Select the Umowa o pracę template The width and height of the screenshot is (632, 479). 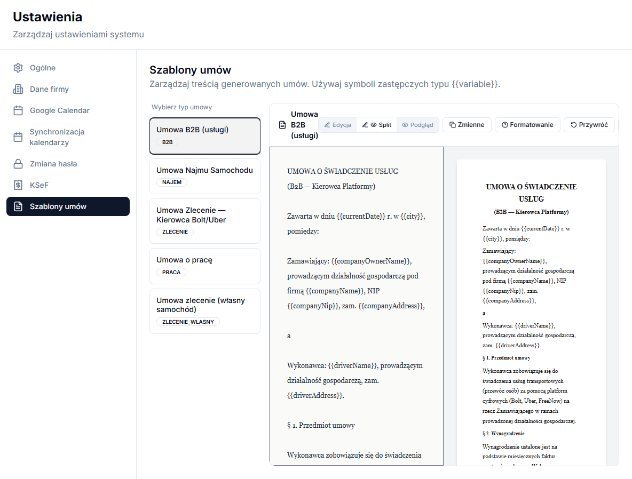click(205, 266)
